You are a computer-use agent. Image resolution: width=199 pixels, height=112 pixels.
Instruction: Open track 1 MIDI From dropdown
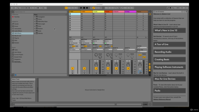[x=75, y=41]
